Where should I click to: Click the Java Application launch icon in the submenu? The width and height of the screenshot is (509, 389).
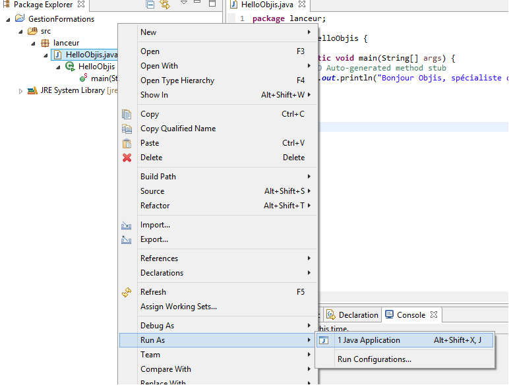[x=324, y=340]
